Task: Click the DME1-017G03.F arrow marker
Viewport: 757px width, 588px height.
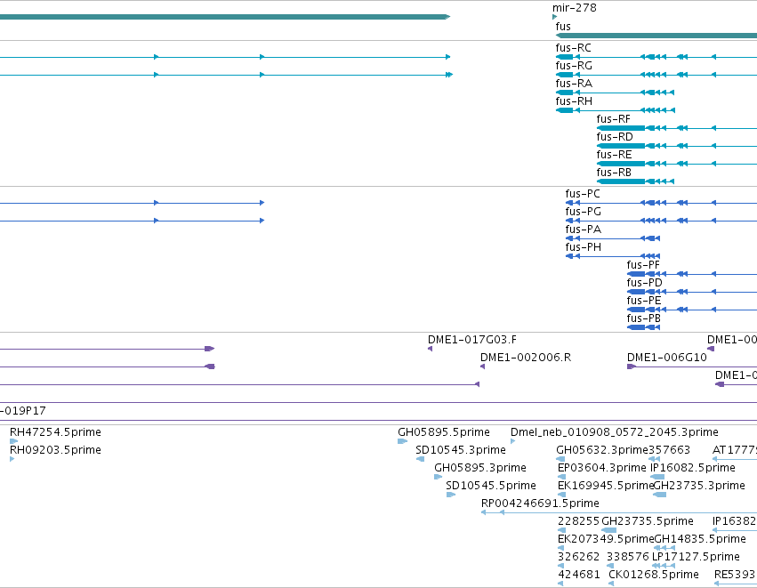Action: tap(430, 349)
